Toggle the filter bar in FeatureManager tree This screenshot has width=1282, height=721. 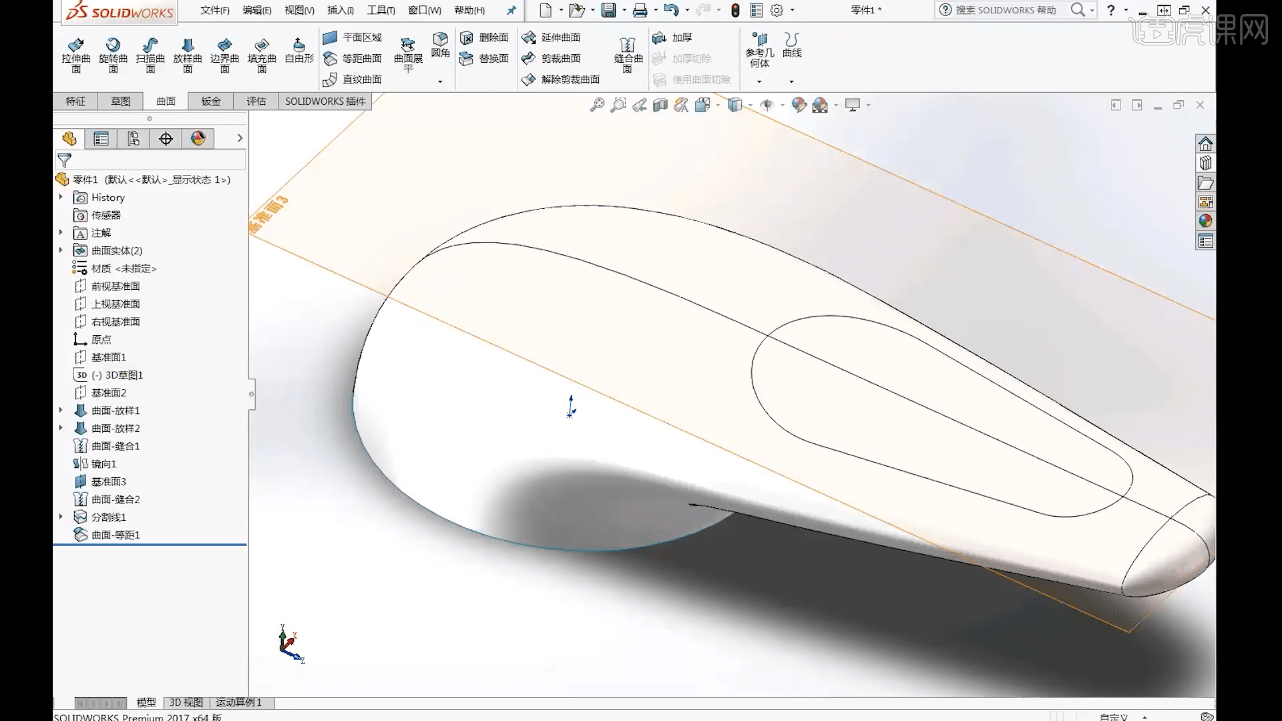tap(64, 160)
